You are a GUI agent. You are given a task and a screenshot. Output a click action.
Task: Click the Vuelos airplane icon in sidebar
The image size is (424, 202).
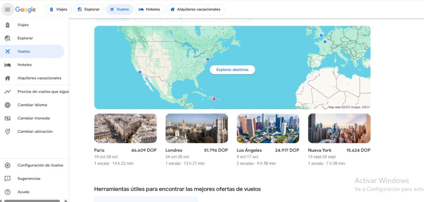pos(8,51)
